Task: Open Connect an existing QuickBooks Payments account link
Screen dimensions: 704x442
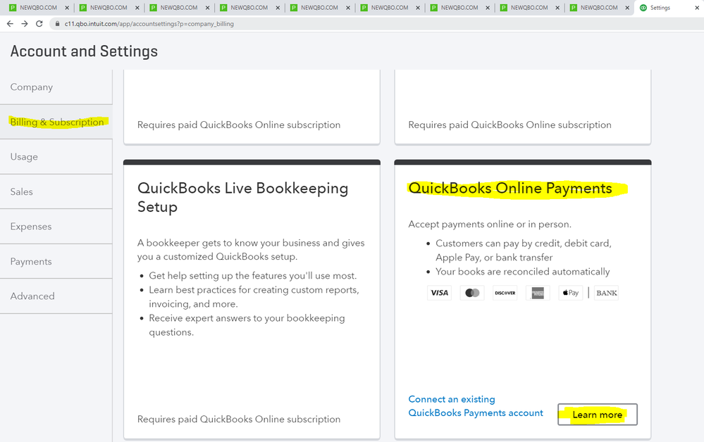Action: (476, 406)
